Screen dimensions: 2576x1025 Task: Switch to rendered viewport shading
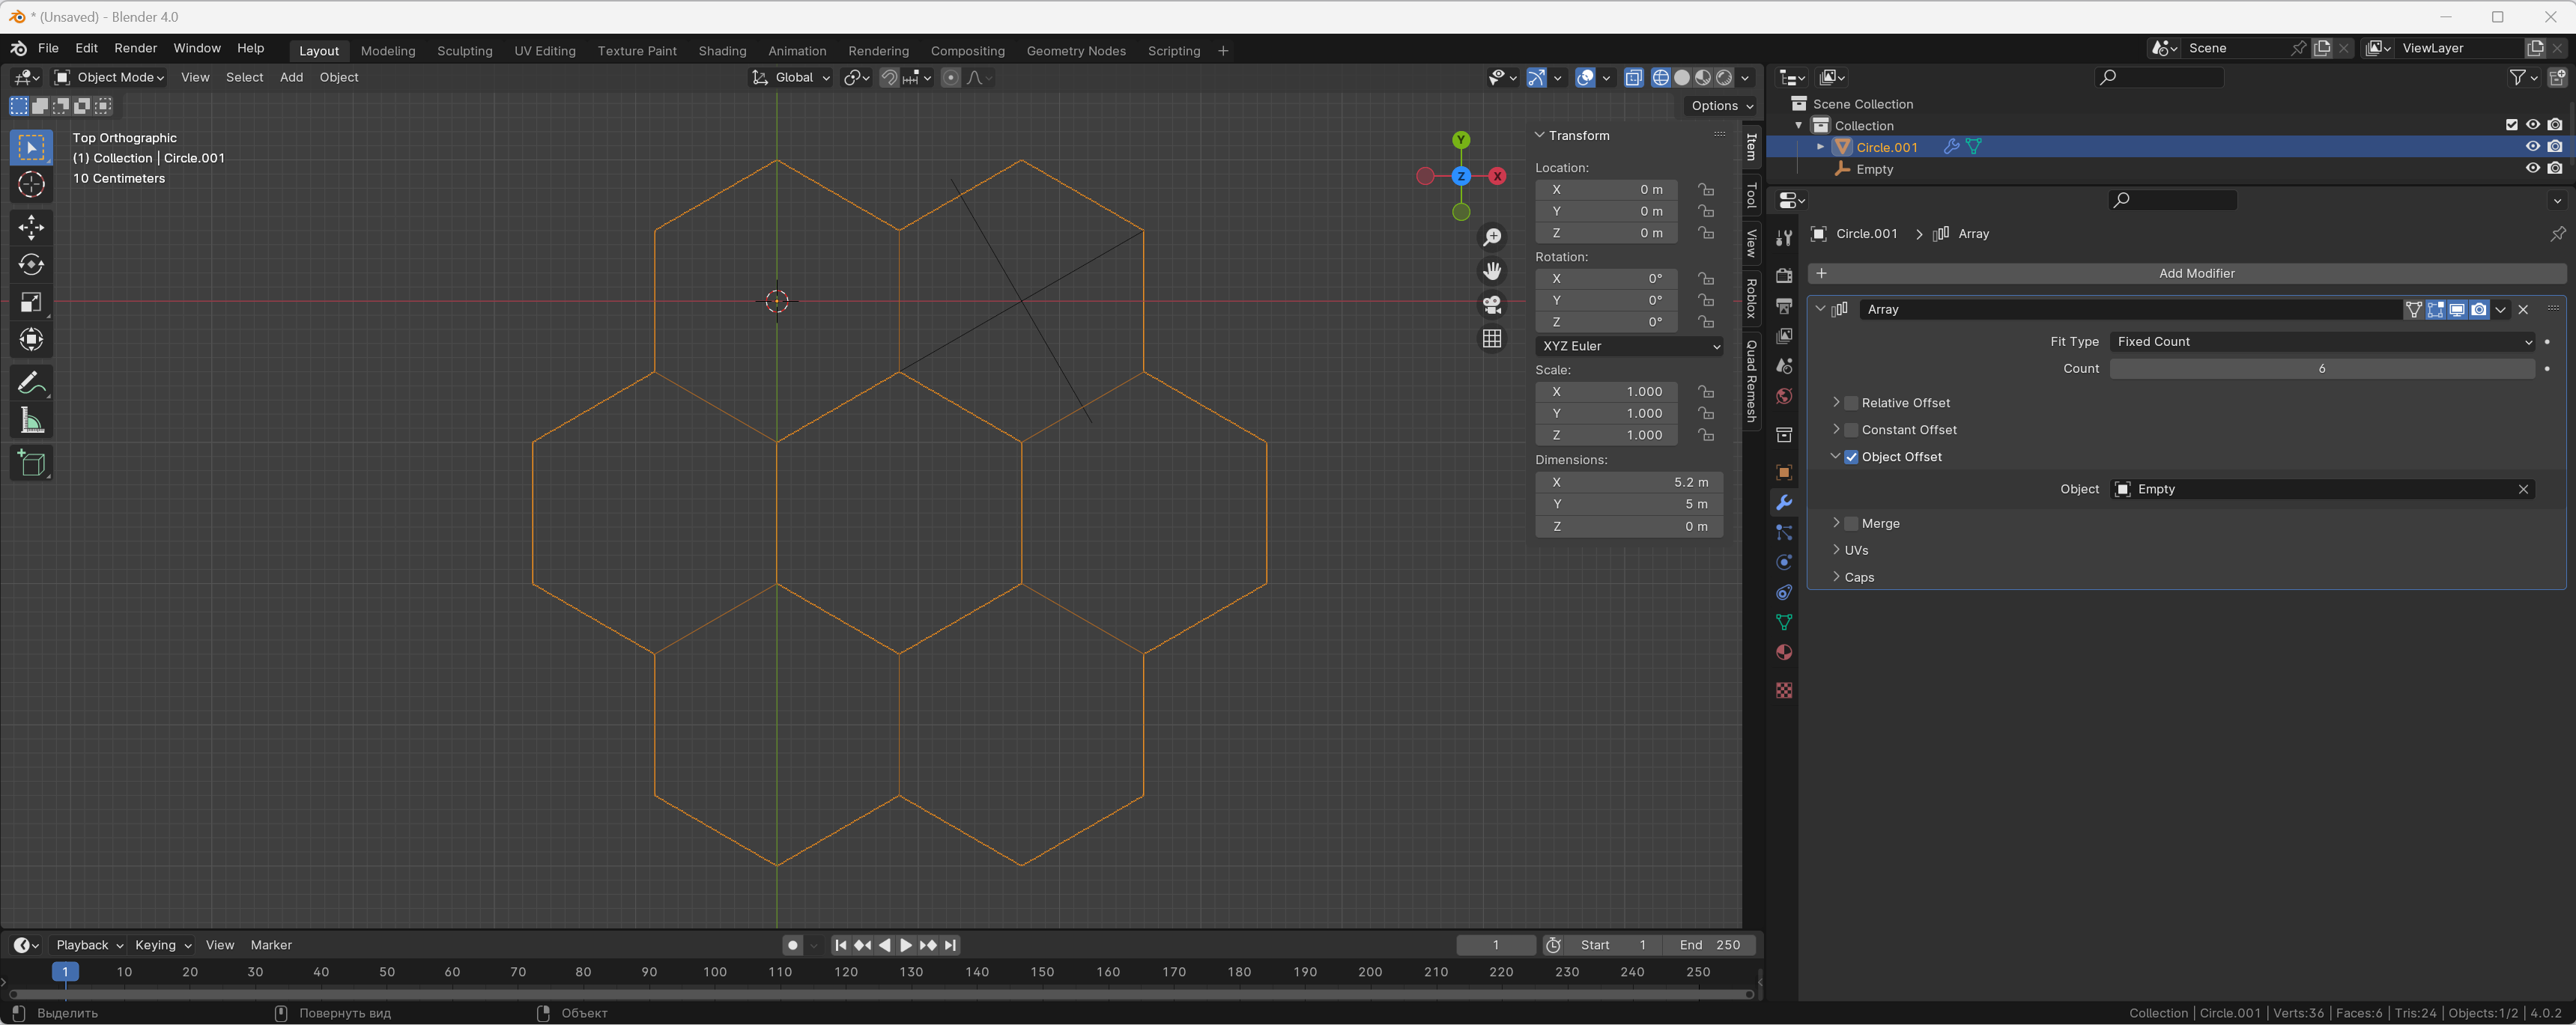pyautogui.click(x=1724, y=77)
